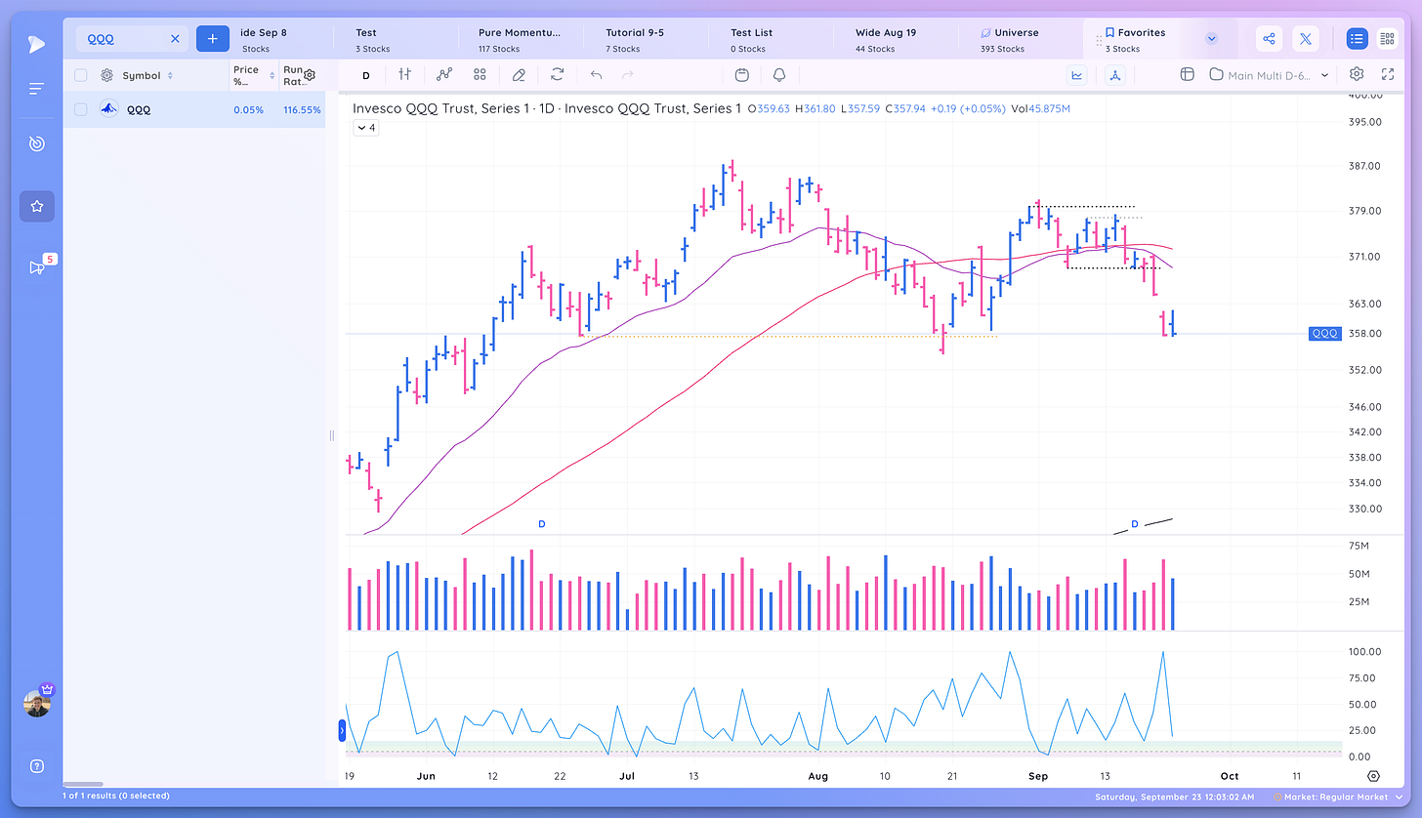The width and height of the screenshot is (1422, 818).
Task: Switch to list view
Action: tap(1357, 39)
